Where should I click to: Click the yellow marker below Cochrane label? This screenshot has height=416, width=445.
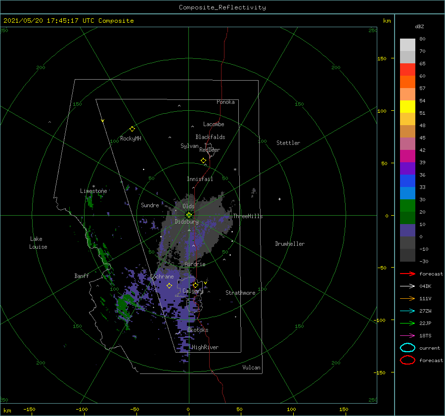pos(169,285)
